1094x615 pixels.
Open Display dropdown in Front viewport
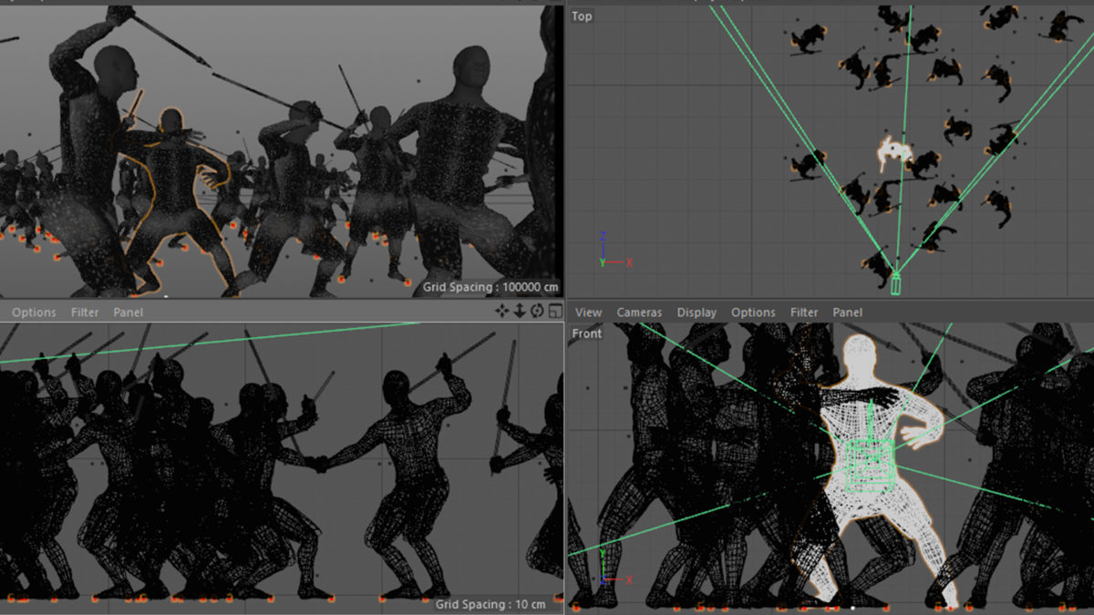click(697, 313)
